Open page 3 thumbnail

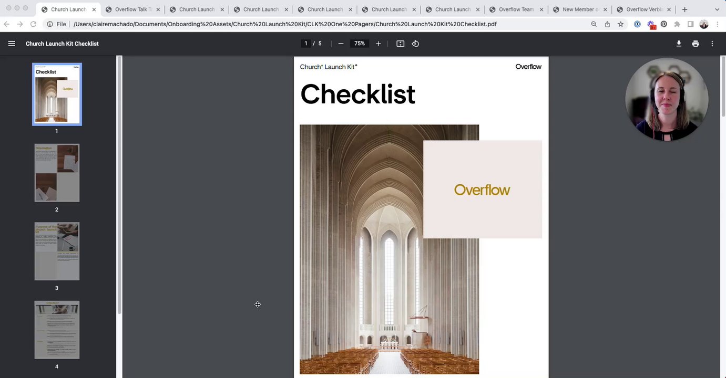point(57,251)
